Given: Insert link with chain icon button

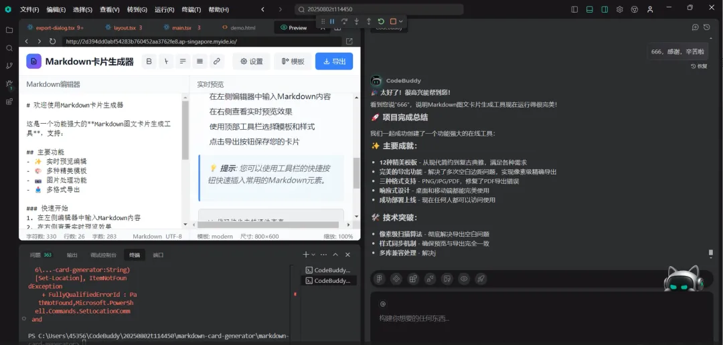Looking at the screenshot, I should click(216, 62).
